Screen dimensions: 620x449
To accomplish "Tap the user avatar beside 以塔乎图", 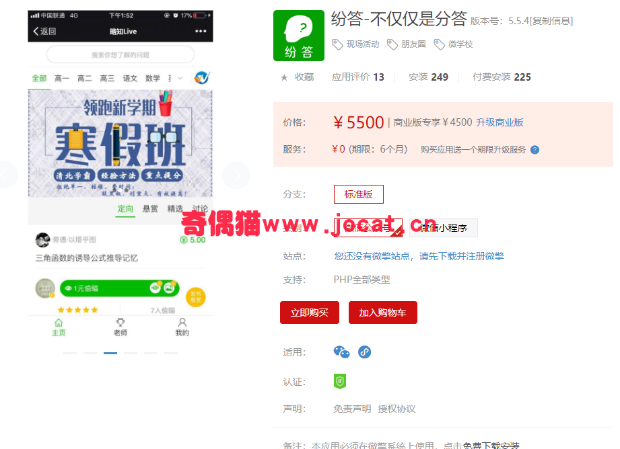I will click(42, 240).
